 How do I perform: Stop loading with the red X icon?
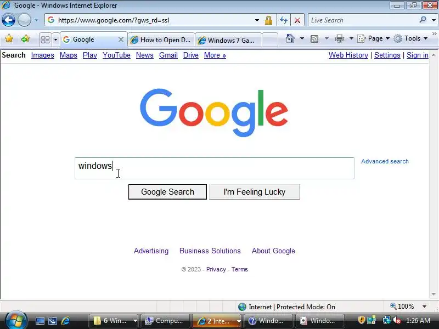[x=297, y=20]
